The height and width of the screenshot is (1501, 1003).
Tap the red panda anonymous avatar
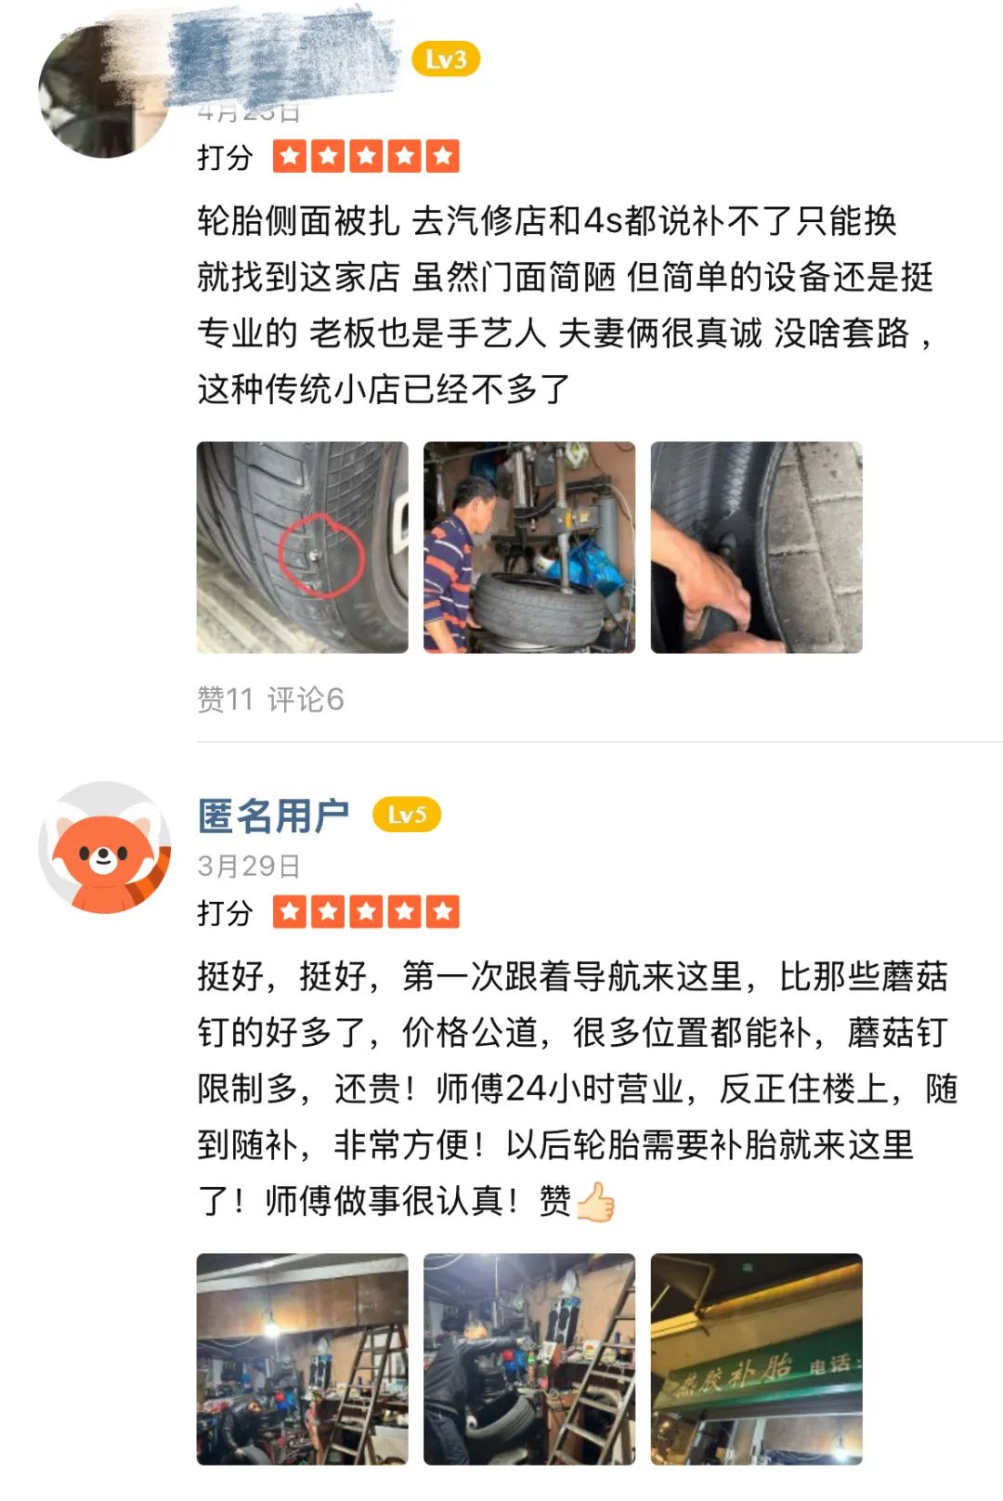tap(104, 847)
